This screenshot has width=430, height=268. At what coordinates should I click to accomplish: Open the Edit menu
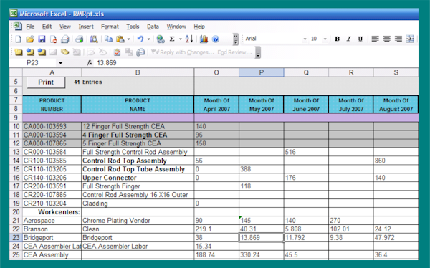pyautogui.click(x=47, y=27)
